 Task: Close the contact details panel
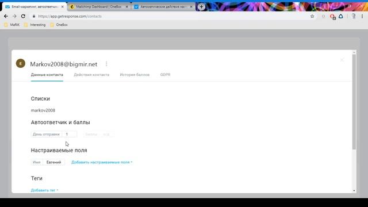coord(342,60)
